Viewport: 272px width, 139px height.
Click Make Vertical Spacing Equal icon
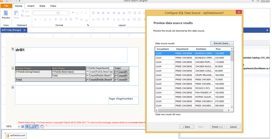pos(114,19)
